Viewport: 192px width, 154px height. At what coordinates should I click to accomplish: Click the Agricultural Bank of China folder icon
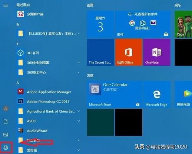click(x=21, y=111)
